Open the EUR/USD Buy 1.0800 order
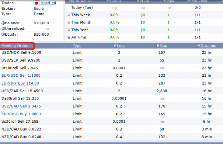 click(21, 114)
